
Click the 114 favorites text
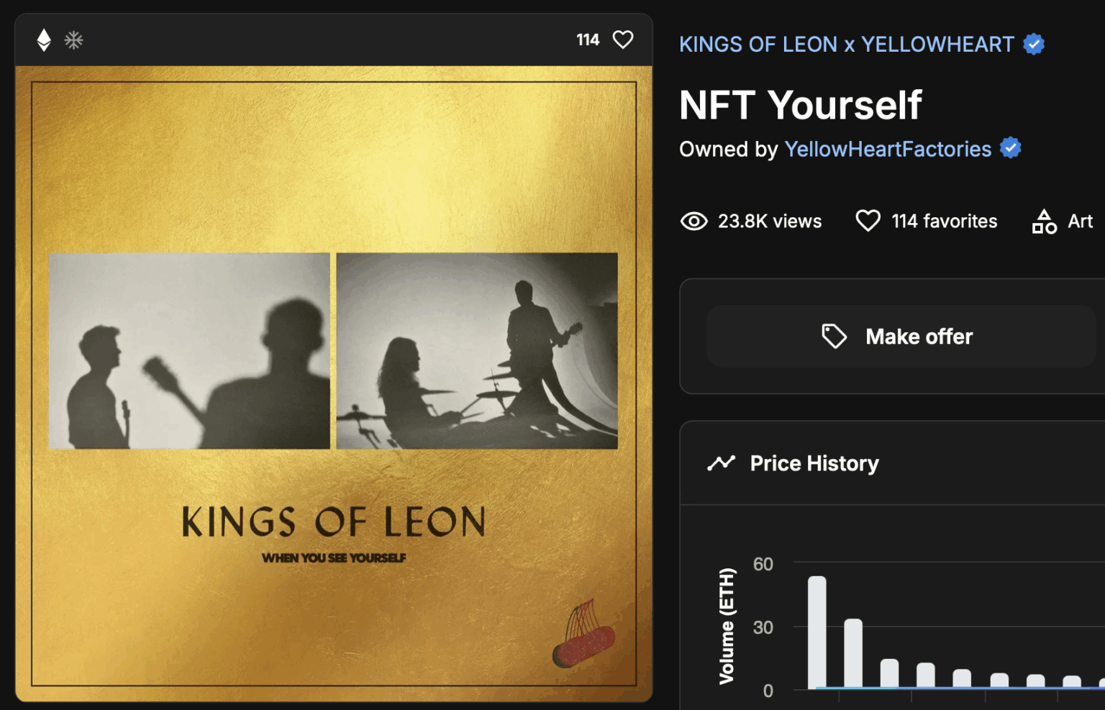944,222
